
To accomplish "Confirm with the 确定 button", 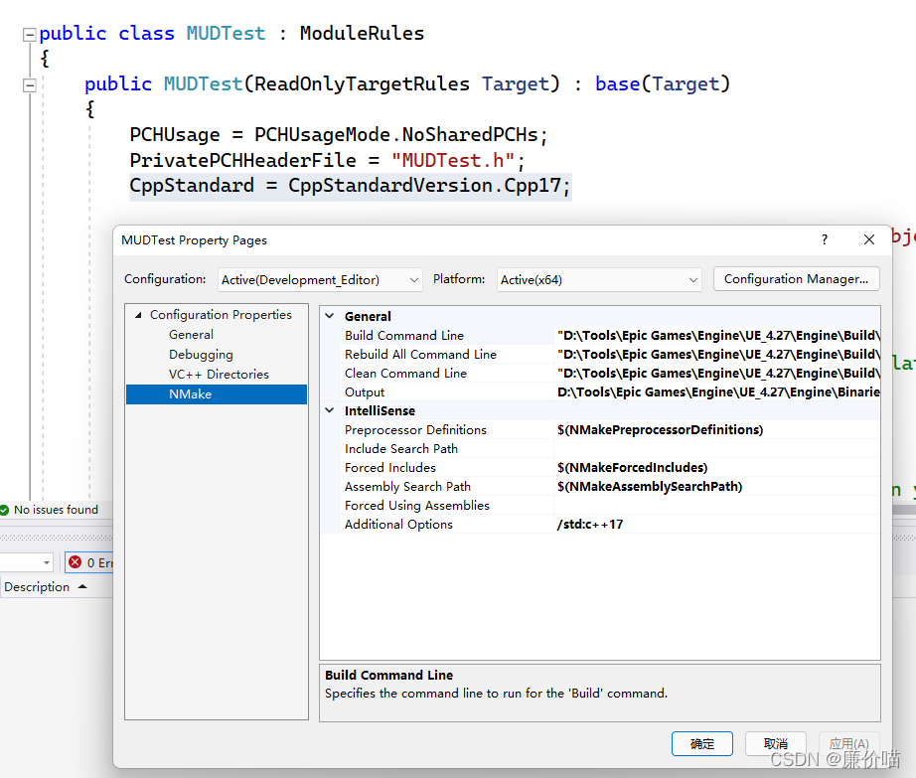I will (x=701, y=743).
